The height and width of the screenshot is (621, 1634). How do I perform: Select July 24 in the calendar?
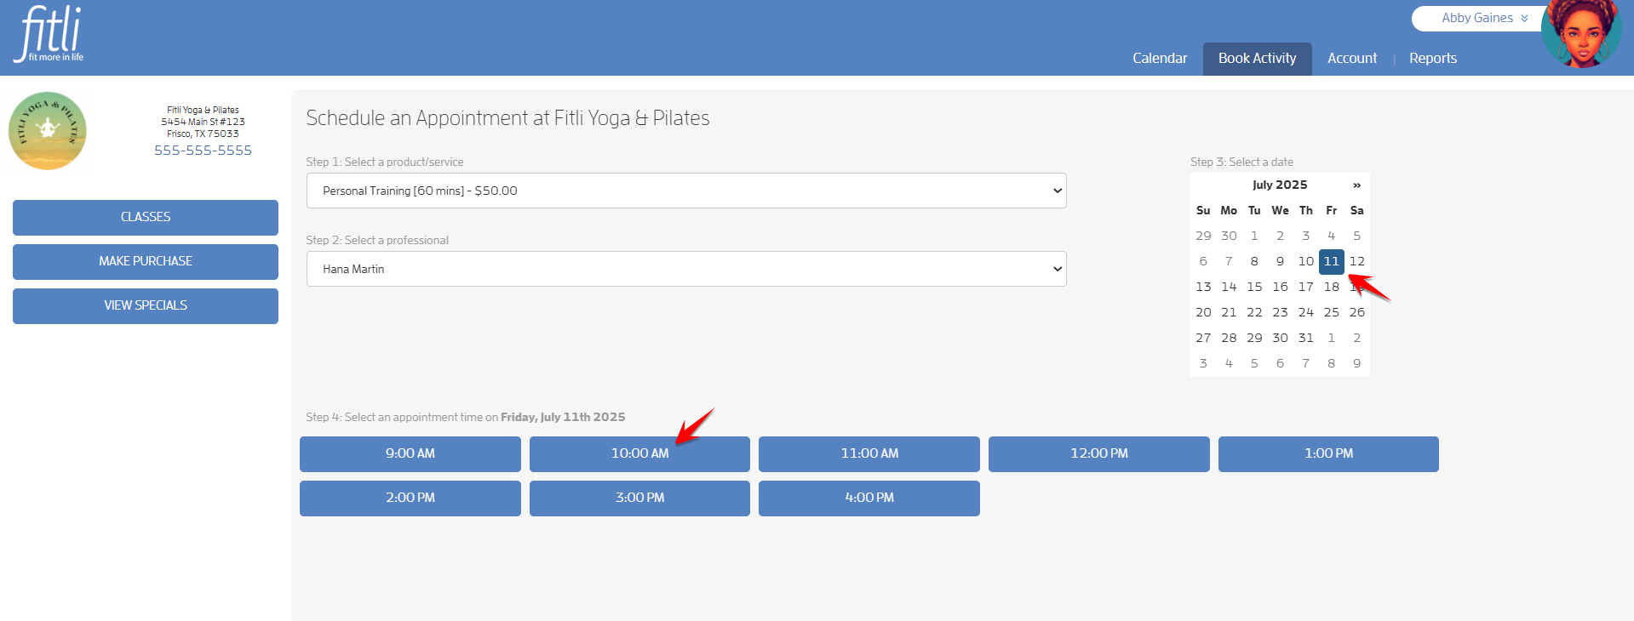point(1305,312)
